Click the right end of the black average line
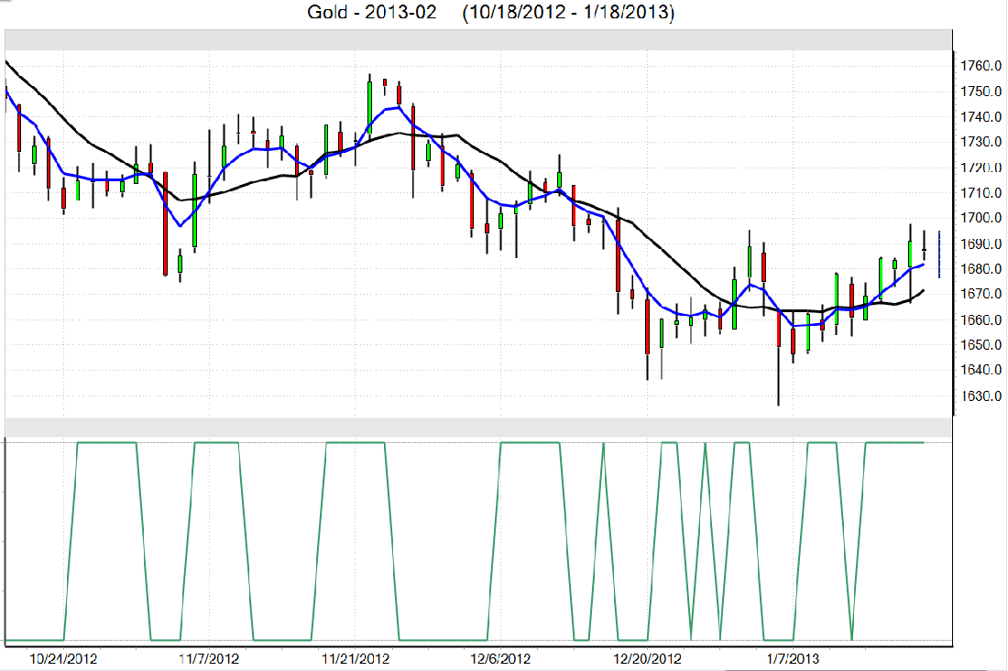The image size is (1008, 671). click(923, 290)
